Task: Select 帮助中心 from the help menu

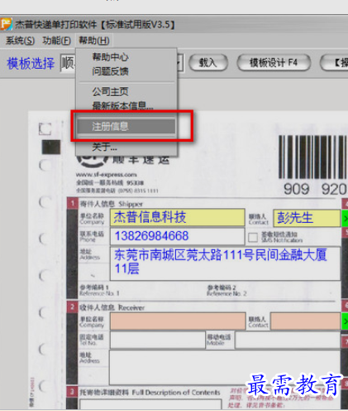Action: pos(110,57)
